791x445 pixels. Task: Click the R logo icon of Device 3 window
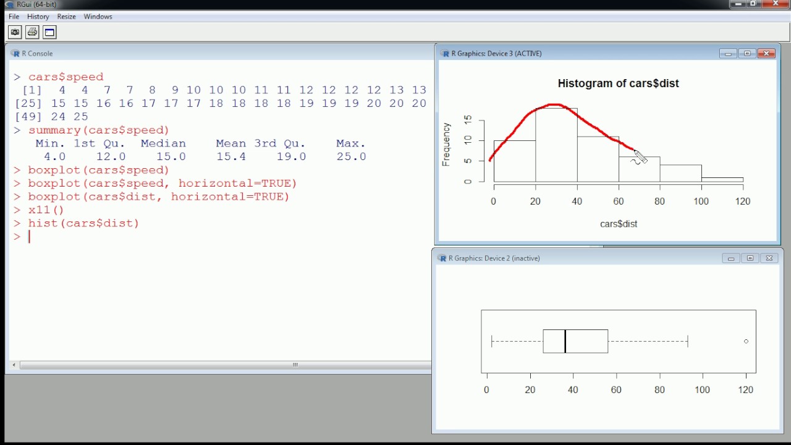pyautogui.click(x=444, y=54)
